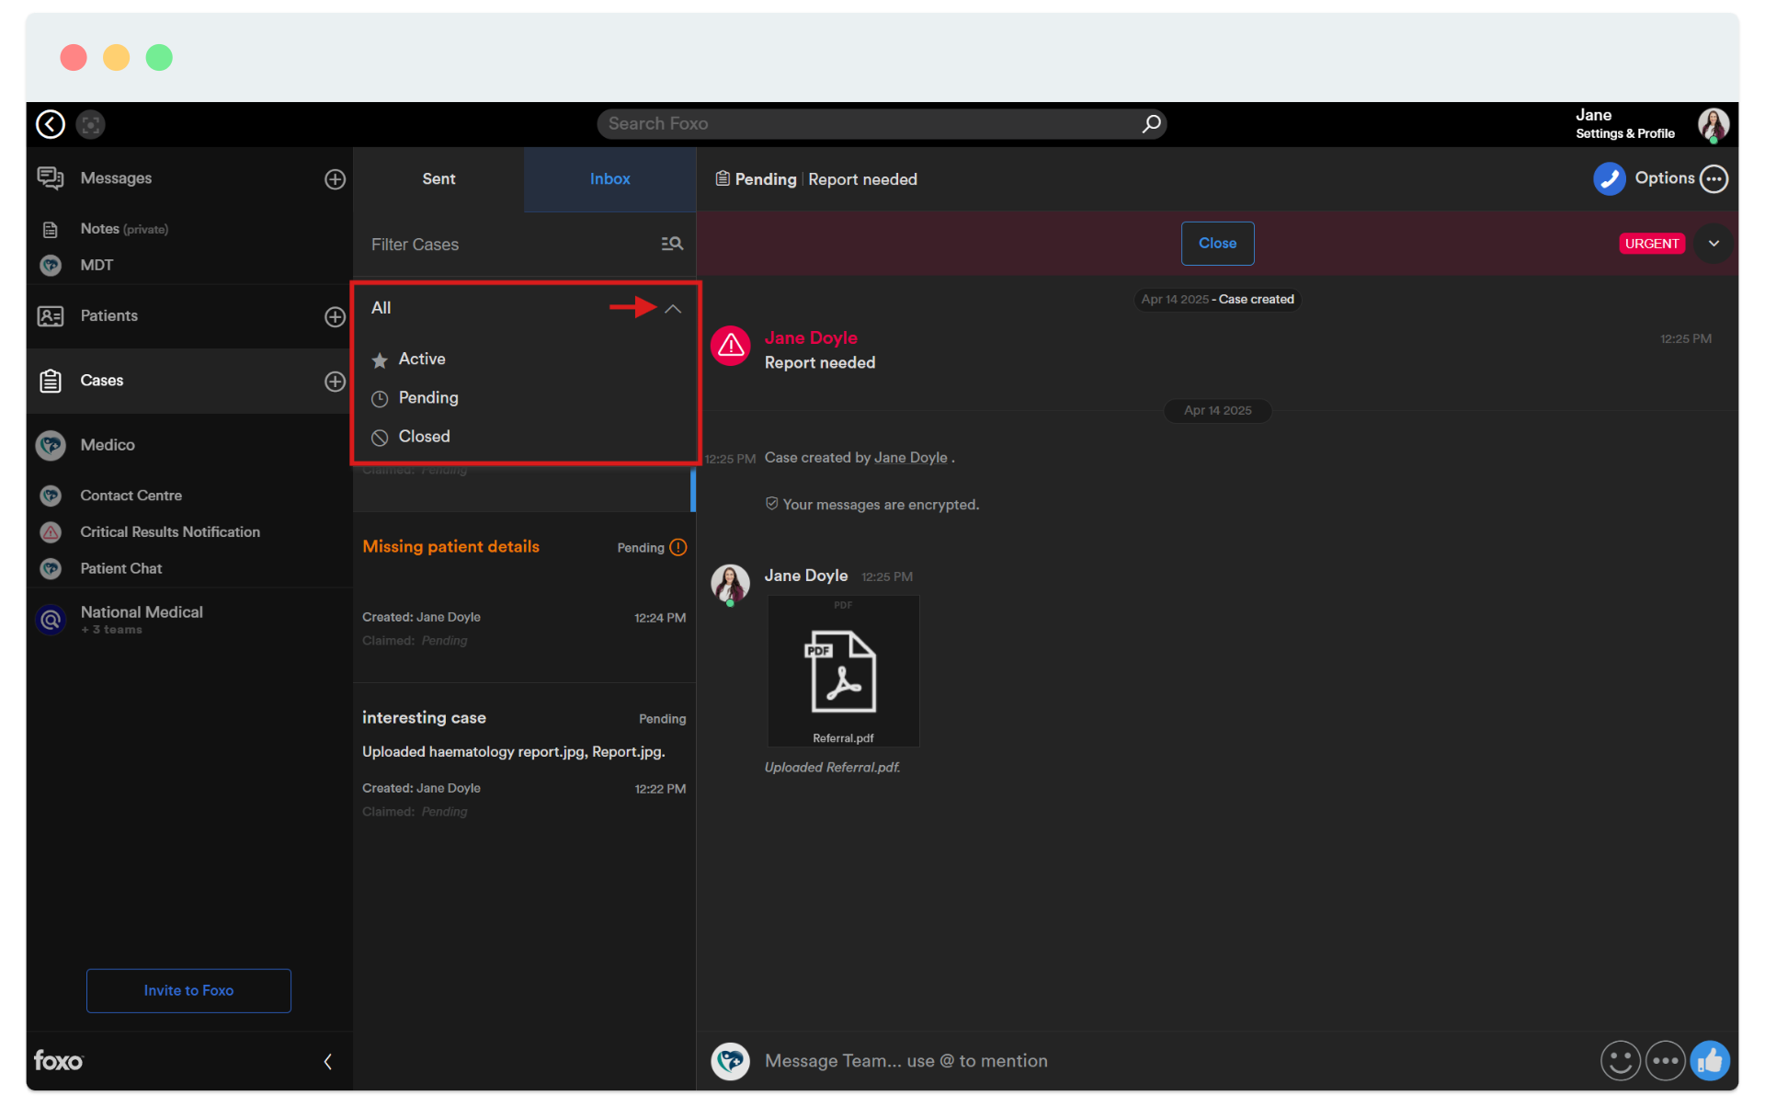
Task: Open the Medico team
Action: click(x=108, y=445)
